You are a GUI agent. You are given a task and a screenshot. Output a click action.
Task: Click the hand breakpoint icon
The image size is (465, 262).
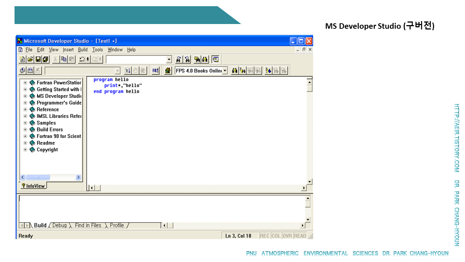point(135,71)
